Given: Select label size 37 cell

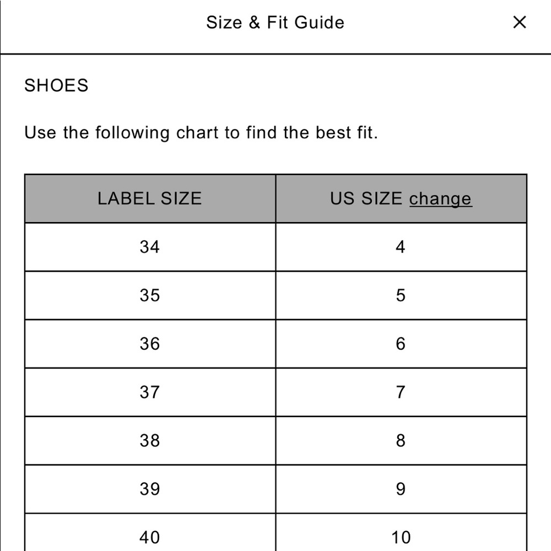Looking at the screenshot, I should pos(150,392).
